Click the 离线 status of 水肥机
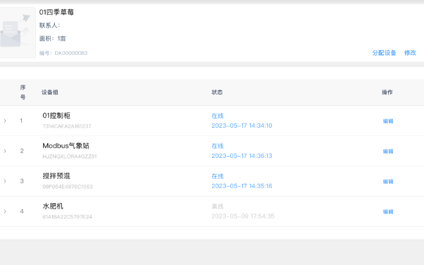 coord(217,206)
